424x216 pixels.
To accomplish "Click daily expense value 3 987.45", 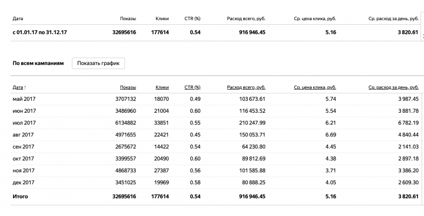I will [408, 99].
